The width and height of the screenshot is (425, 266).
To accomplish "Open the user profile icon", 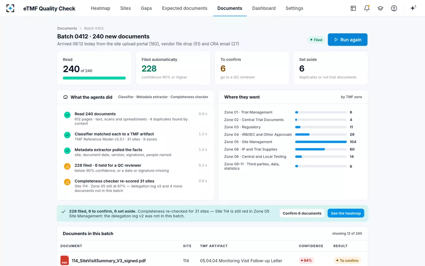I will (x=394, y=8).
